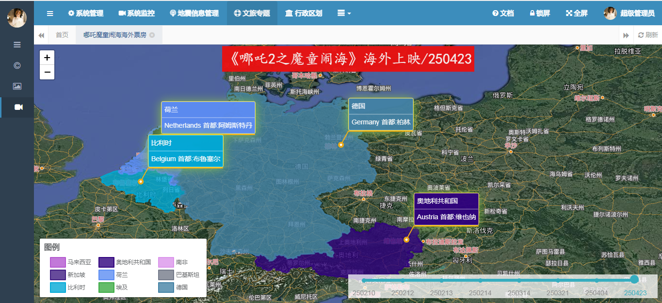The height and width of the screenshot is (303, 662).
Task: Click 南非 legend color swatch
Action: (166, 262)
